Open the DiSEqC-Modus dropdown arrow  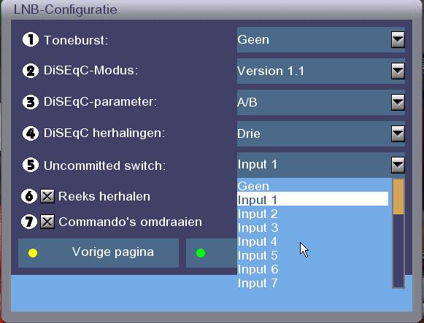(398, 71)
